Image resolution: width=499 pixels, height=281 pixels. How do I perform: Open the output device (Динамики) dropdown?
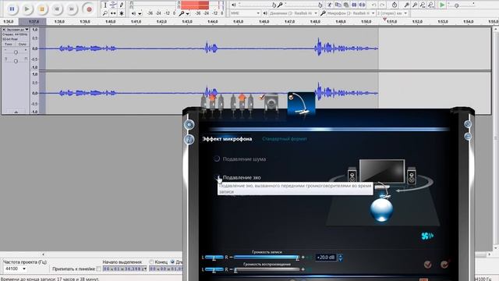pyautogui.click(x=293, y=13)
